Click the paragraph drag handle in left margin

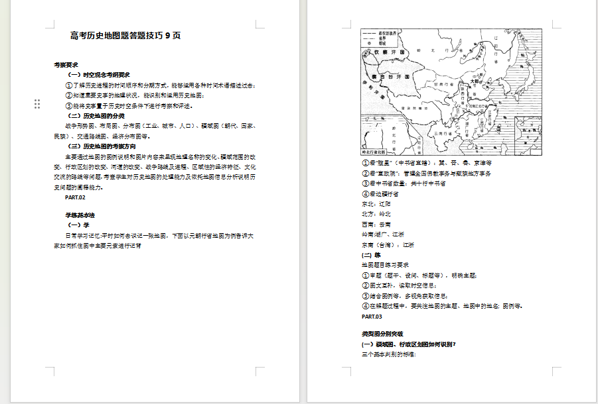coord(37,104)
